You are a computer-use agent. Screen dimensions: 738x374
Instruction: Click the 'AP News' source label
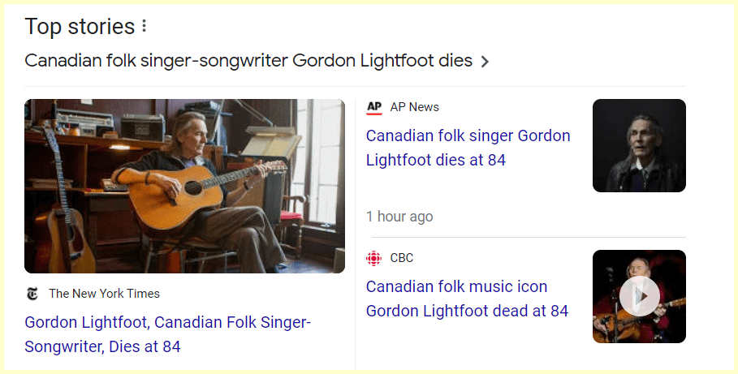[414, 107]
